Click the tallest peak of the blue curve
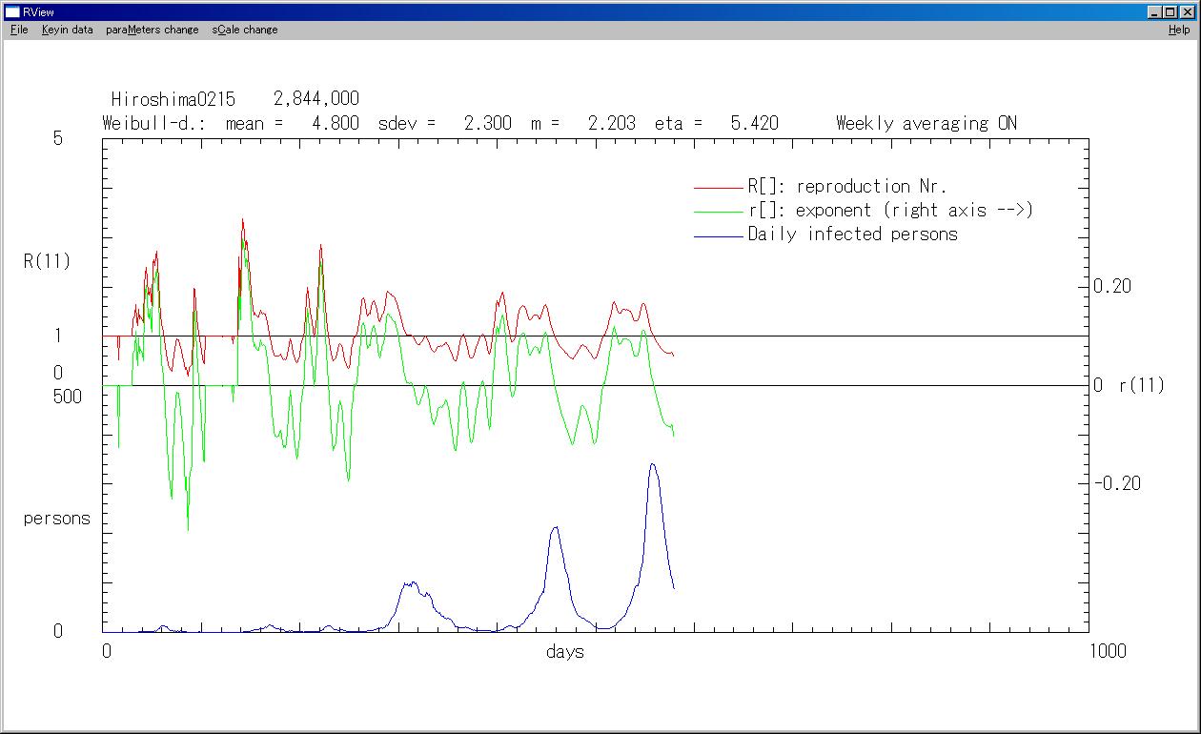Image resolution: width=1201 pixels, height=734 pixels. coord(652,464)
